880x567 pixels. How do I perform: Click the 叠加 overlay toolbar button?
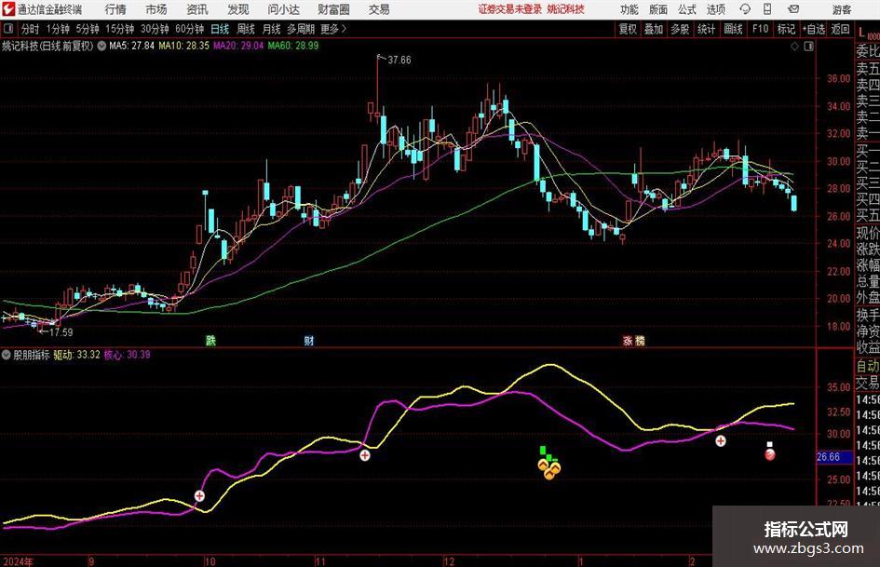pyautogui.click(x=654, y=29)
